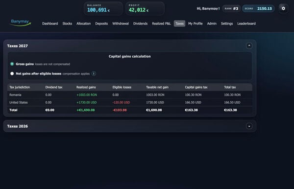
Task: Click the Realized gains column header
Action: coord(86,87)
